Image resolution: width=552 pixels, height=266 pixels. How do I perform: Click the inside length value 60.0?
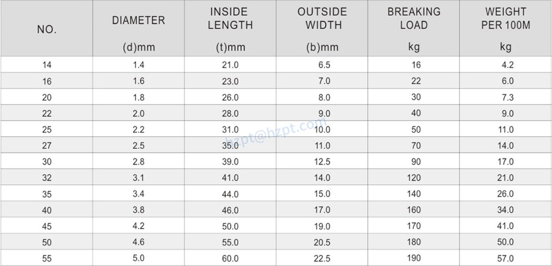tap(230, 259)
